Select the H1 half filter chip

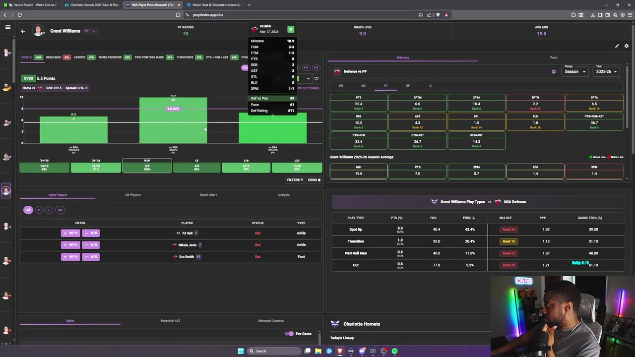pyautogui.click(x=306, y=67)
